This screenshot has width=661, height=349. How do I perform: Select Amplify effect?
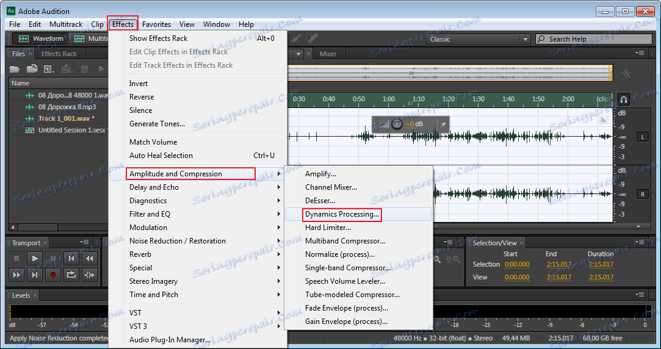coord(358,174)
